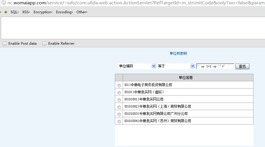The image size is (265, 147).
Task: Expand the 单位编码 field dropdown arrow
Action: pyautogui.click(x=154, y=66)
